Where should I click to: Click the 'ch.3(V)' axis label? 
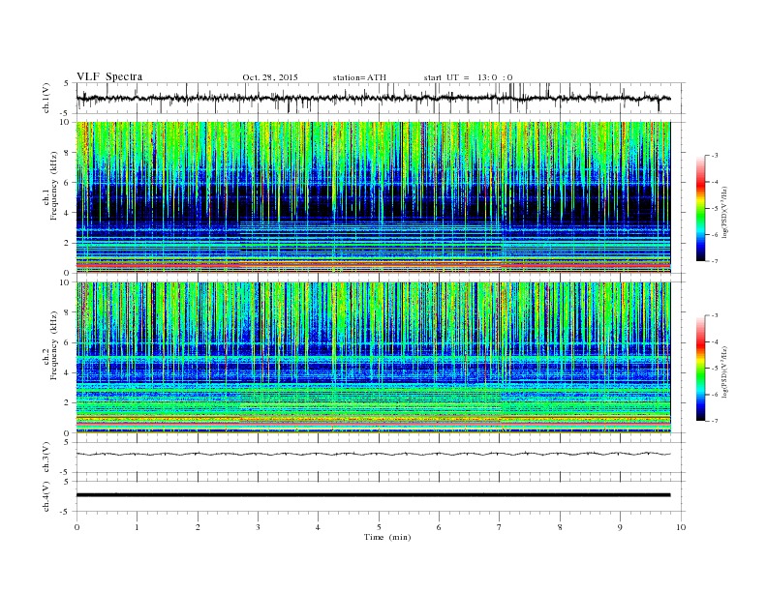pos(46,458)
